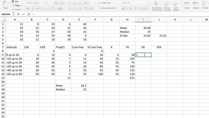Click the St Dev value 15.33
This screenshot has height=118, width=209.
(x=159, y=36)
